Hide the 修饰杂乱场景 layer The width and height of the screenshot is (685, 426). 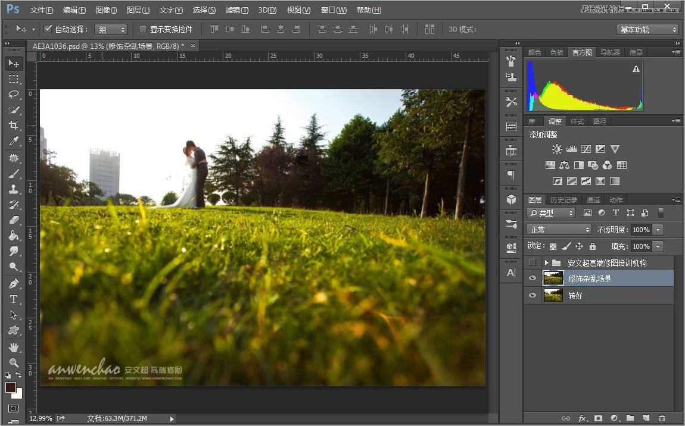[533, 278]
